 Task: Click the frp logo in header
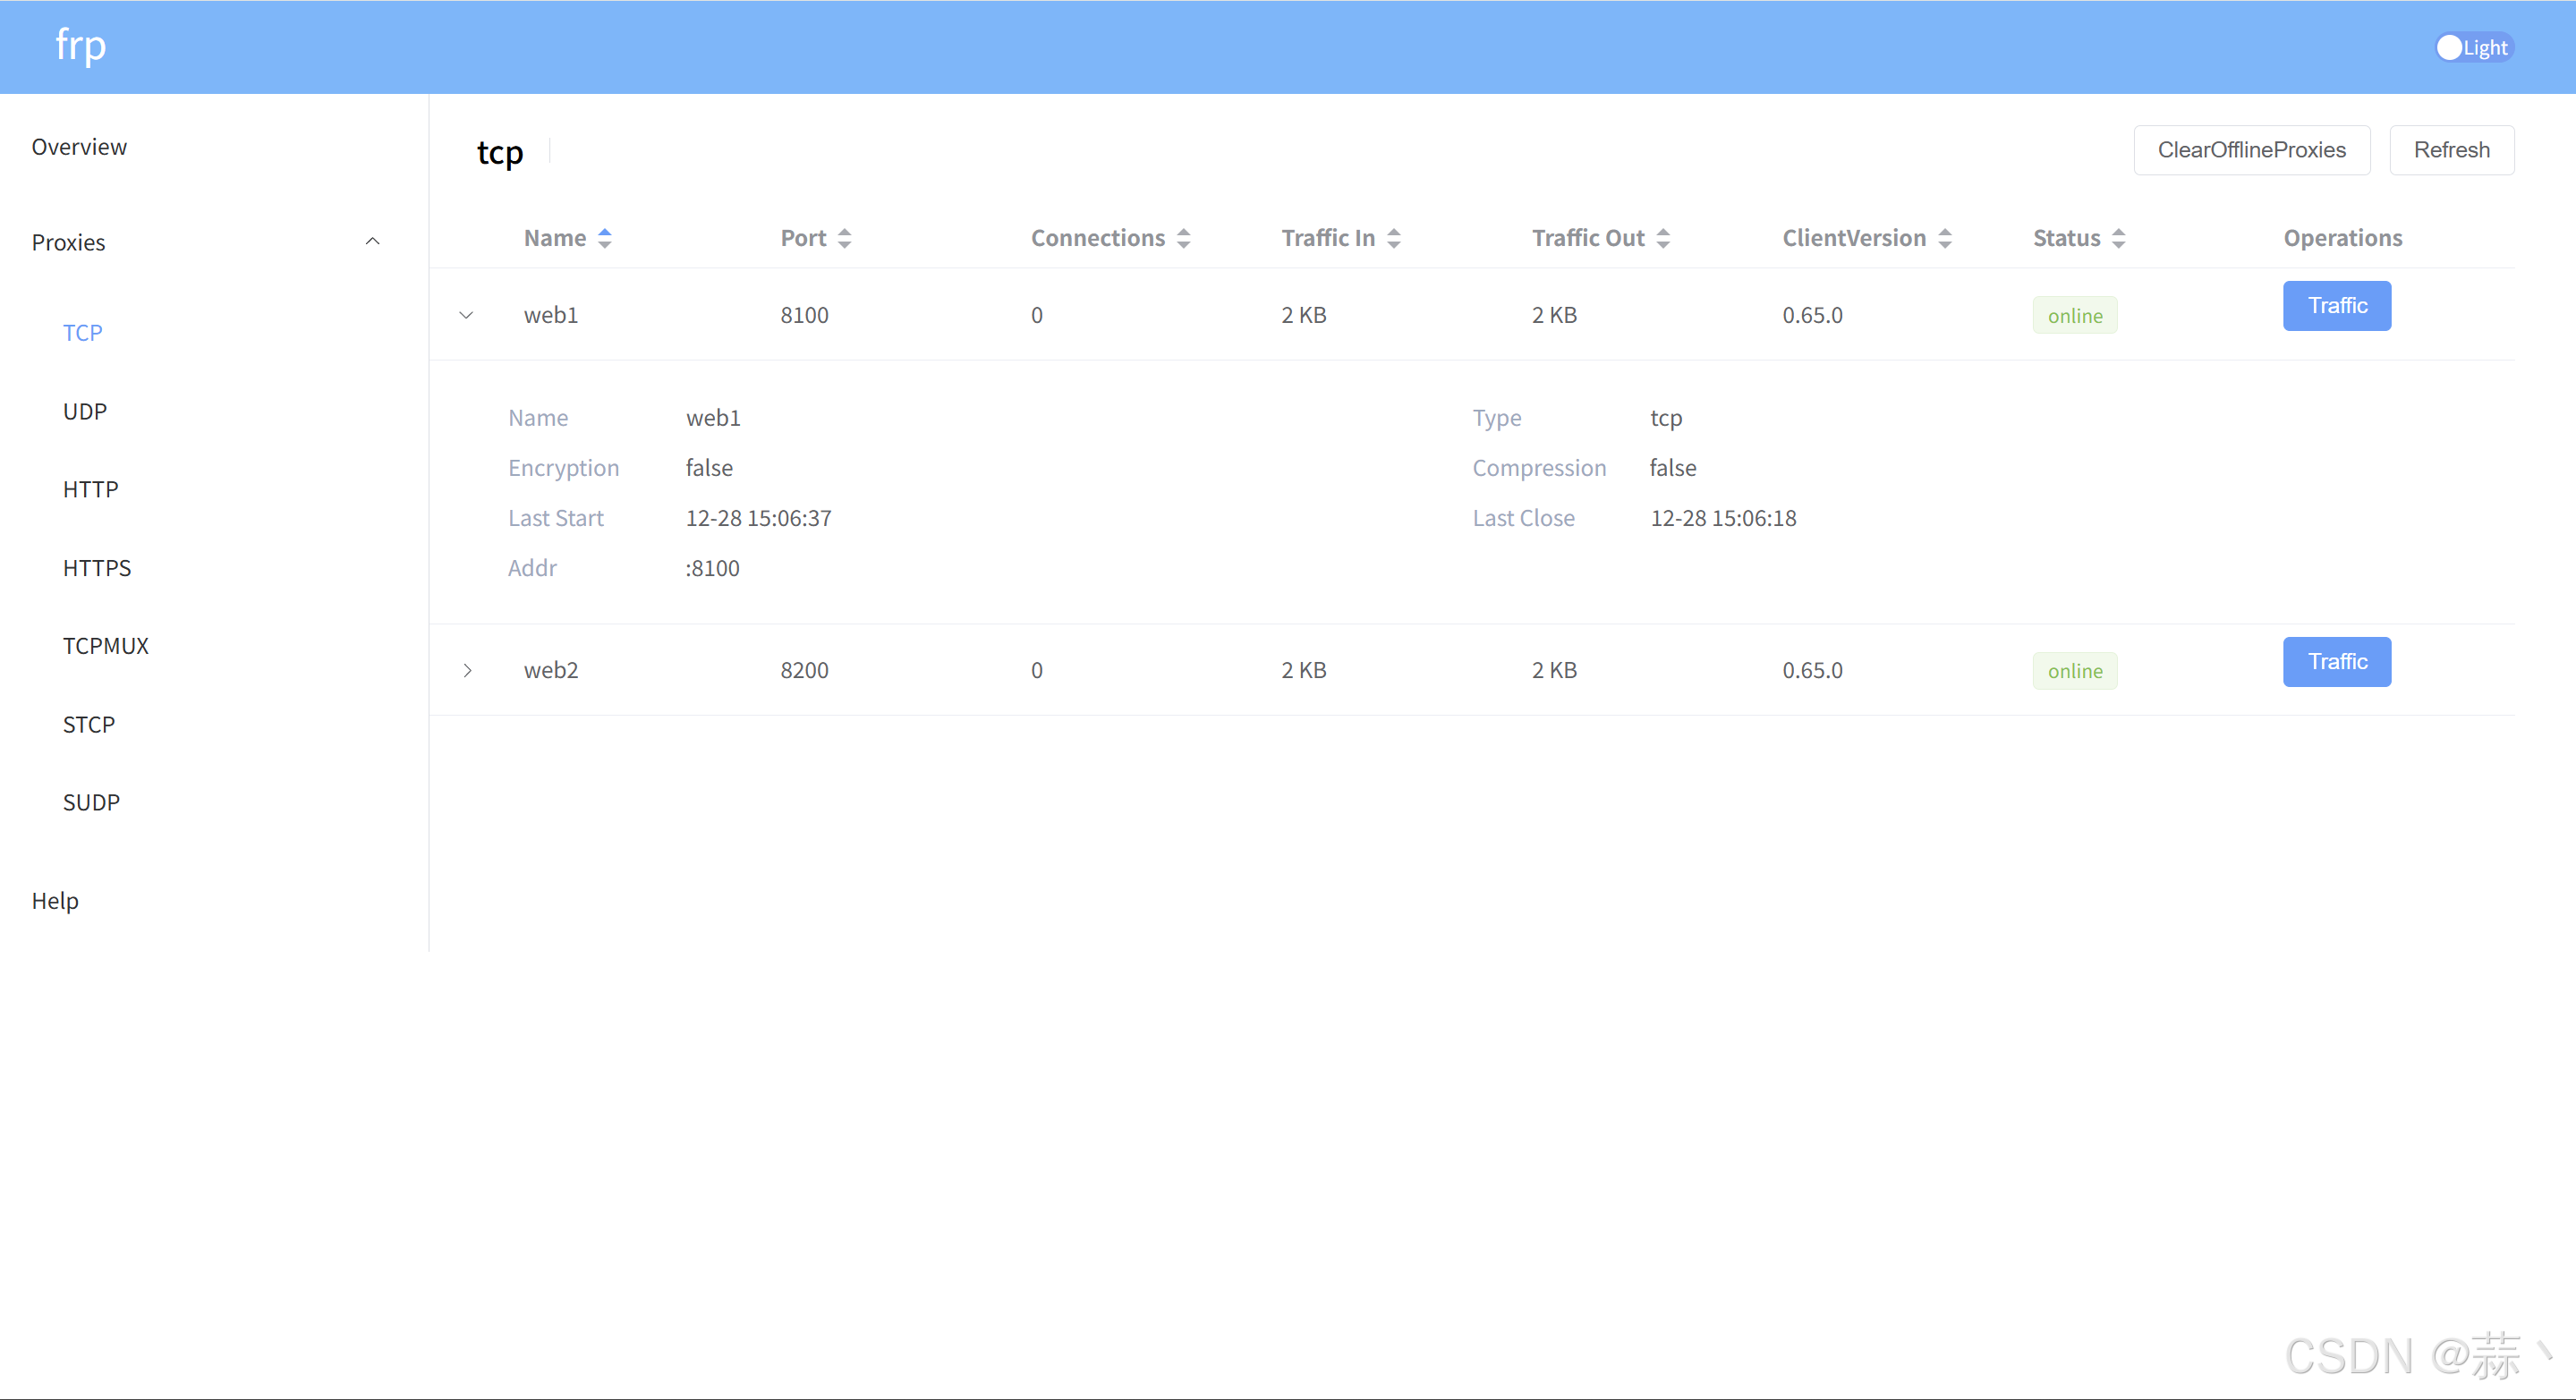(80, 46)
